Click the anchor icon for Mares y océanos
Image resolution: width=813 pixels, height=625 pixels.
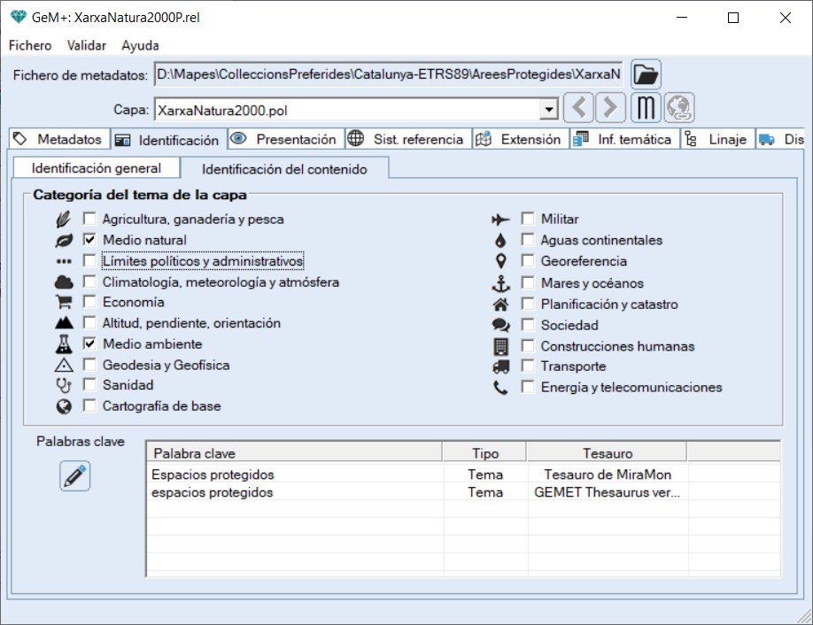click(x=501, y=283)
